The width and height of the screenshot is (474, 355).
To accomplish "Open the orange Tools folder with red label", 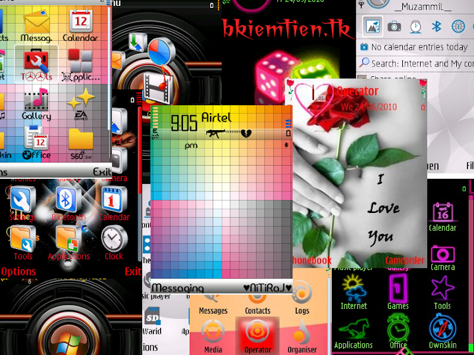I will point(22,239).
